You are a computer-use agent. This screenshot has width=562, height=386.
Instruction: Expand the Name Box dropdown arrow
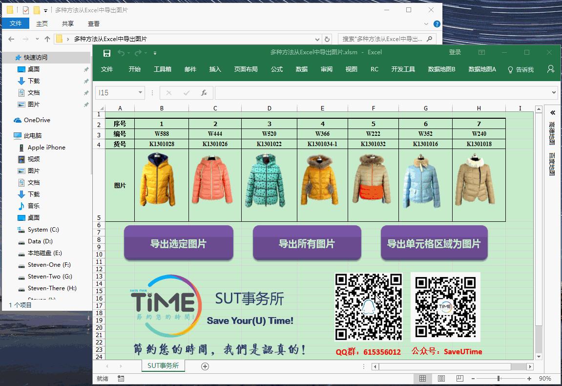click(141, 92)
